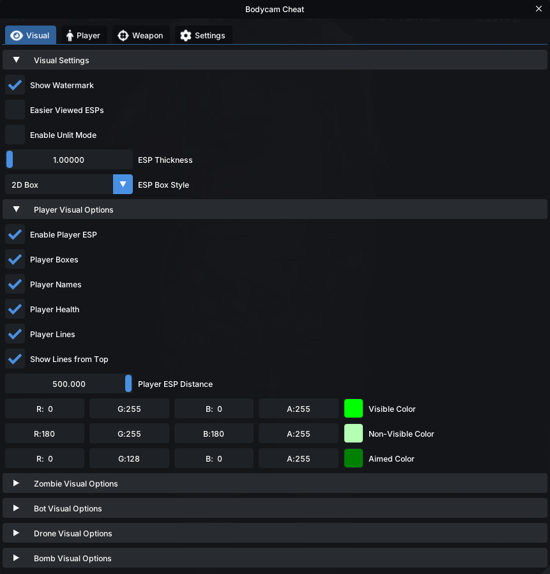Disable the Show Watermark checkbox
This screenshot has height=574, width=550.
point(15,86)
